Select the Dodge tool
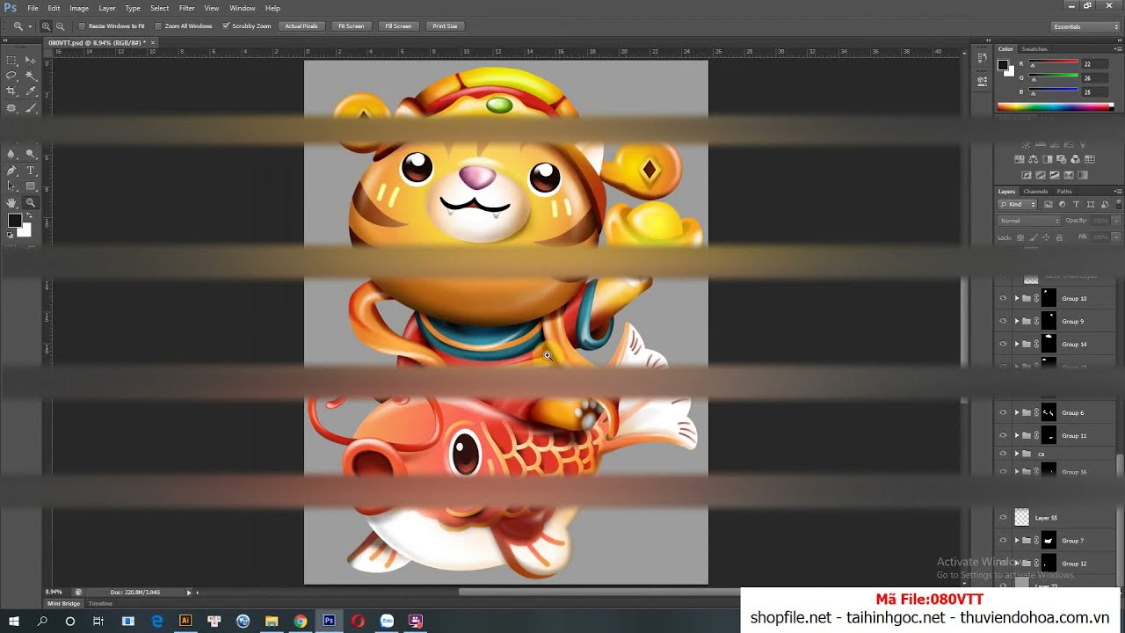This screenshot has width=1125, height=633. click(x=31, y=154)
